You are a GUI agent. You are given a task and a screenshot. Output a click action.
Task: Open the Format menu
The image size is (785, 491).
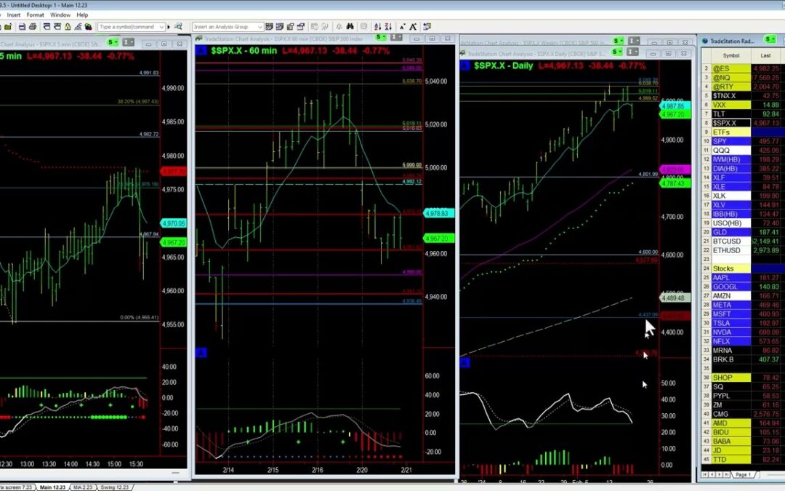point(35,15)
